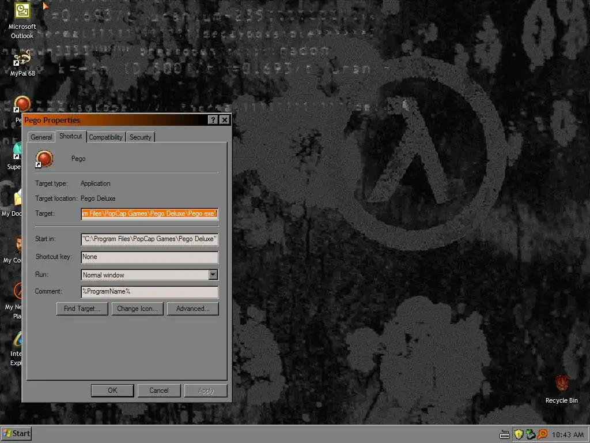This screenshot has width=590, height=443.
Task: Open the Advanced shortcut options
Action: pyautogui.click(x=192, y=309)
